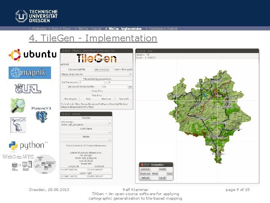The image size is (270, 203).
Task: Click the lower left Longitude field
Action: tap(73, 170)
